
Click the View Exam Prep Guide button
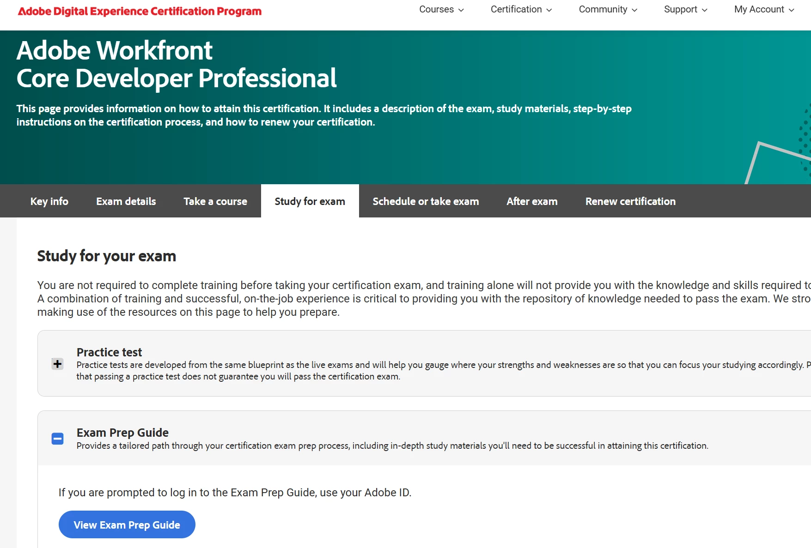click(x=127, y=524)
